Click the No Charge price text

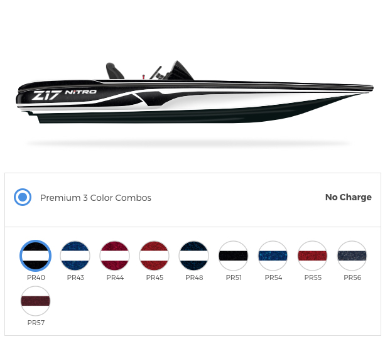pyautogui.click(x=348, y=197)
